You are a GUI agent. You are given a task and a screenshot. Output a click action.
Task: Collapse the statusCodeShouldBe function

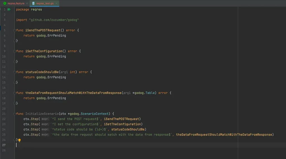click(x=15, y=72)
